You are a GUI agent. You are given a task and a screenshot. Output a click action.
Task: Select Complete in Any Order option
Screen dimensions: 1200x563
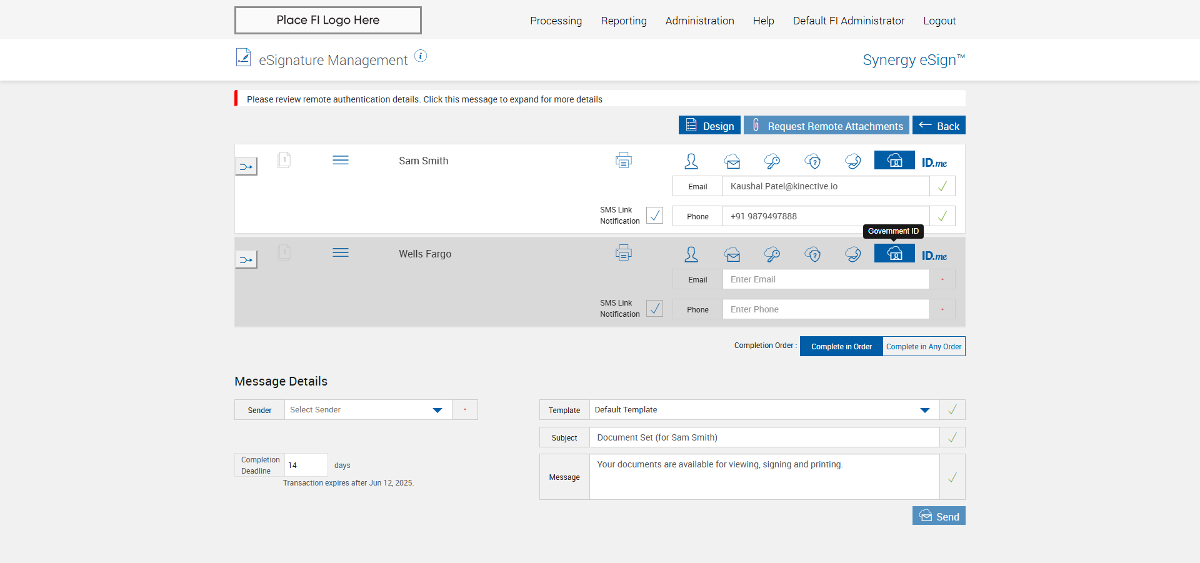click(x=924, y=346)
